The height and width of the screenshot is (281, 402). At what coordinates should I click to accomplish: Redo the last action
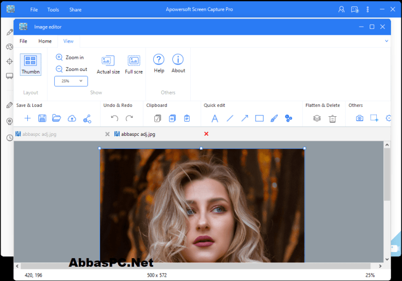tap(129, 118)
